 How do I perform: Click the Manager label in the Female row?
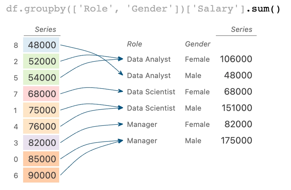(x=142, y=125)
